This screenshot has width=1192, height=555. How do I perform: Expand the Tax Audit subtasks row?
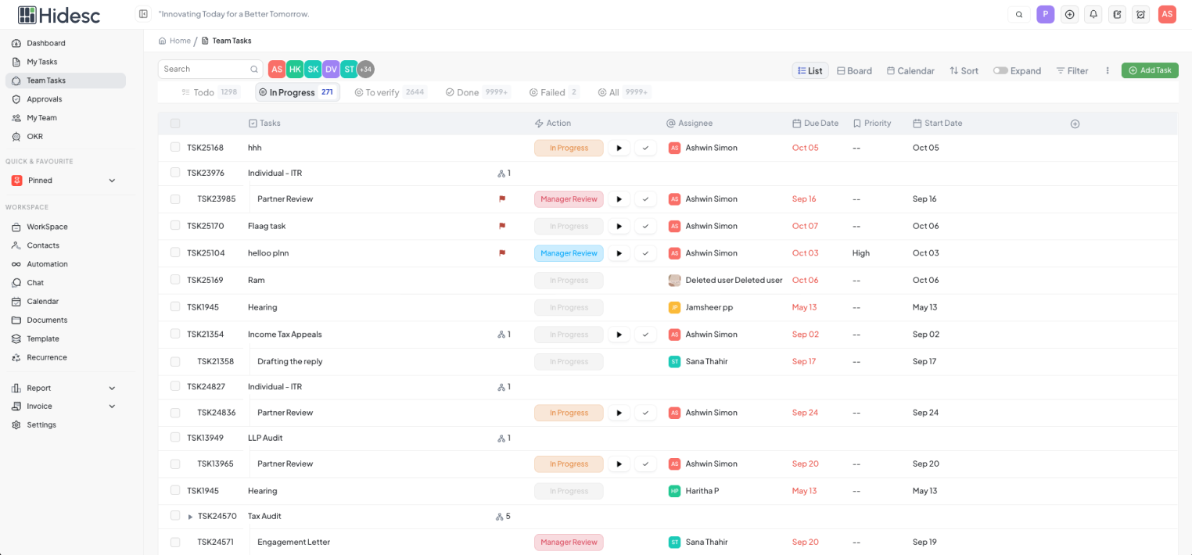coord(190,516)
